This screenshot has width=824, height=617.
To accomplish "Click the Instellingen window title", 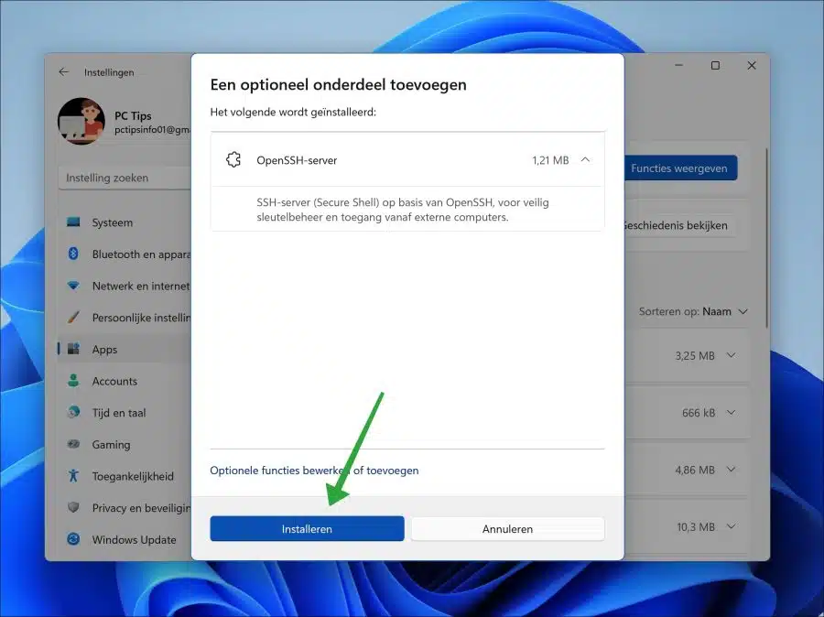I will pos(109,72).
